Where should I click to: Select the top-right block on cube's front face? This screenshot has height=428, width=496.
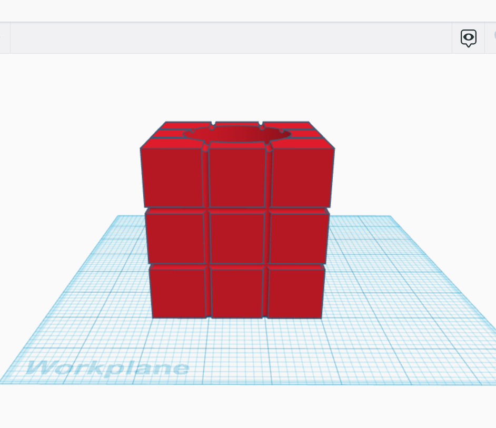point(302,177)
